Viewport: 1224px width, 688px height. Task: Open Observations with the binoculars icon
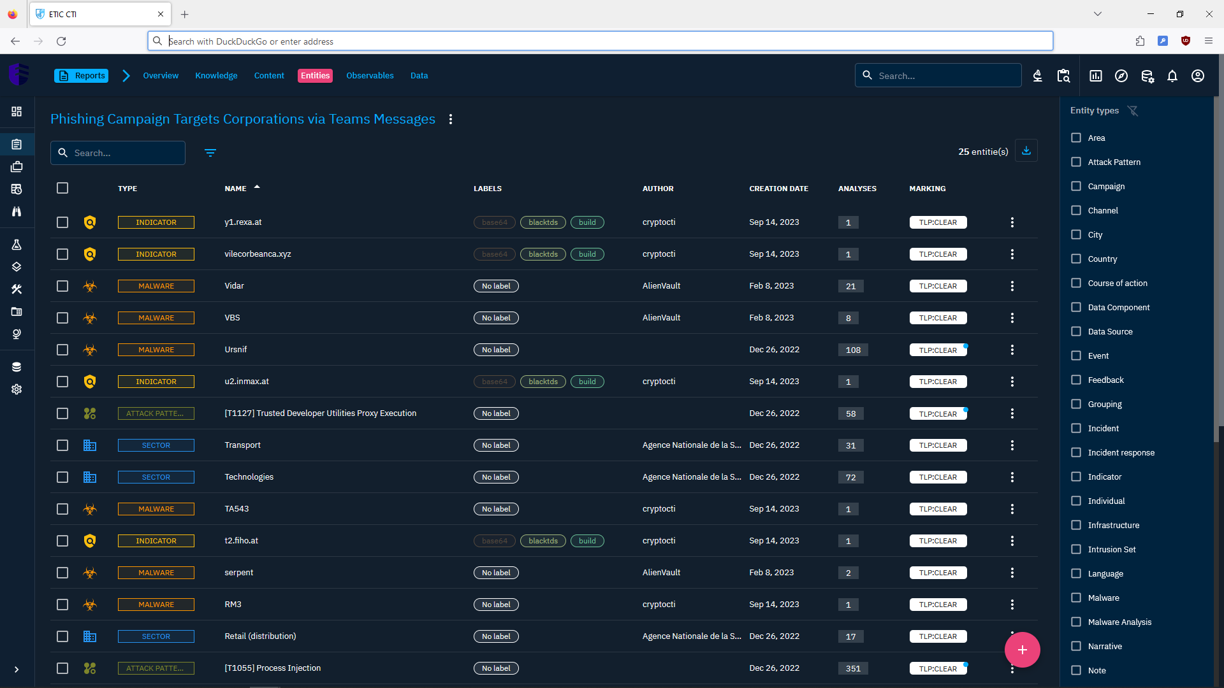(17, 212)
